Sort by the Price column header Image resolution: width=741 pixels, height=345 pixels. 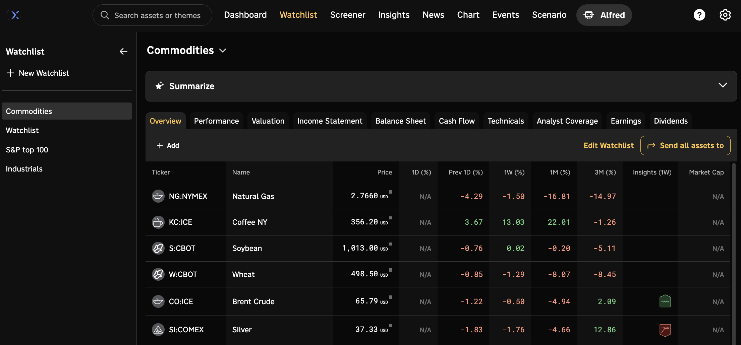coord(385,172)
